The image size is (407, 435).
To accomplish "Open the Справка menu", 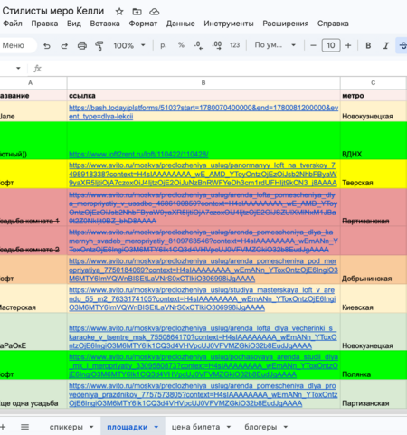I will click(x=333, y=24).
